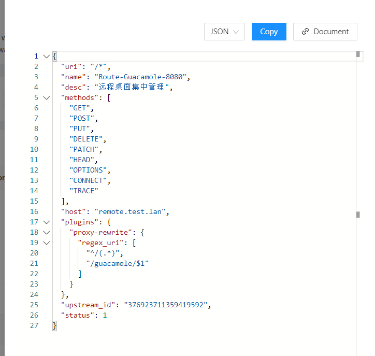375x356 pixels.
Task: Click the "OPTIONS" method entry
Action: point(88,170)
